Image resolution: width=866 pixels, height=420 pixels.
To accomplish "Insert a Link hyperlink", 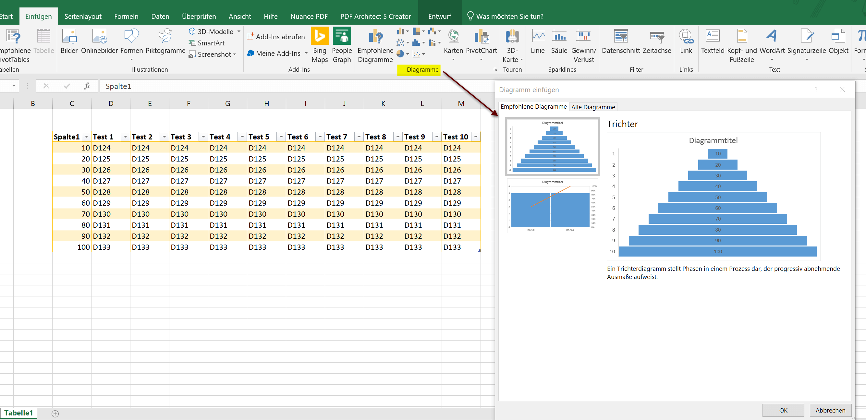I will coord(686,42).
